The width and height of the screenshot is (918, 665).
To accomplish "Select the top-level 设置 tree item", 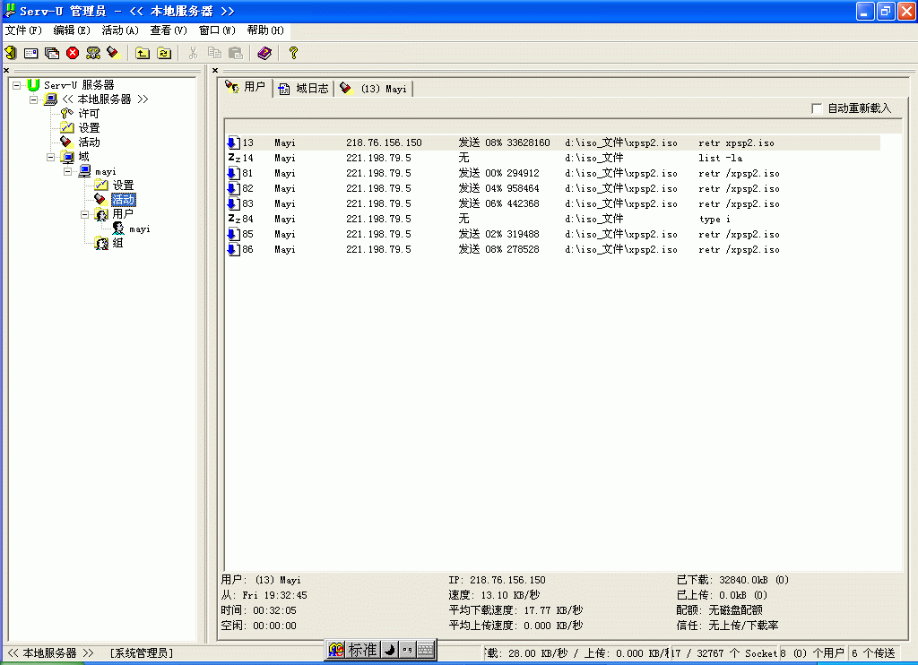I will pos(89,127).
